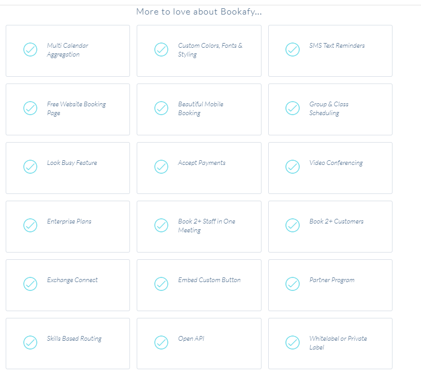Open the Embed Custom Button feature card
The width and height of the screenshot is (421, 377).
tap(199, 284)
